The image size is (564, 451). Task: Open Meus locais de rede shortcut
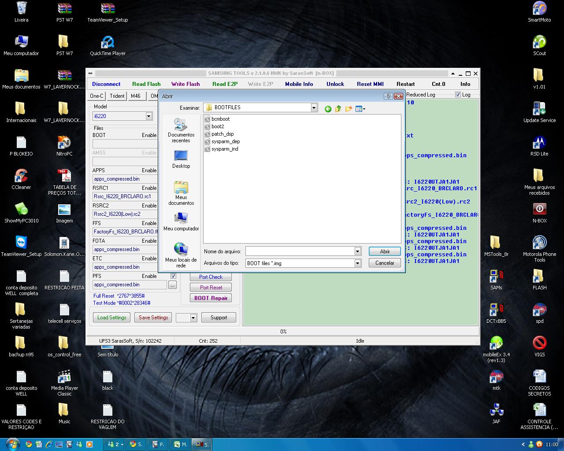(x=181, y=255)
